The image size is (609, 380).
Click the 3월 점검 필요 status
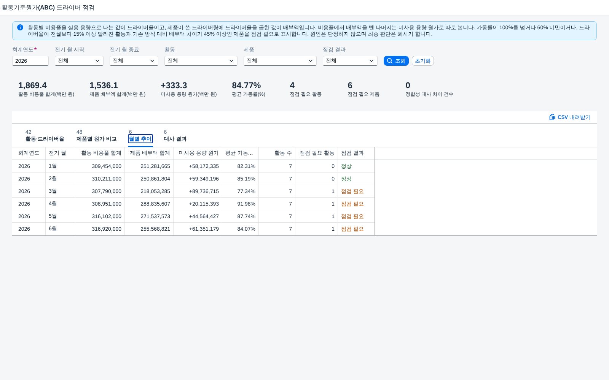(352, 191)
